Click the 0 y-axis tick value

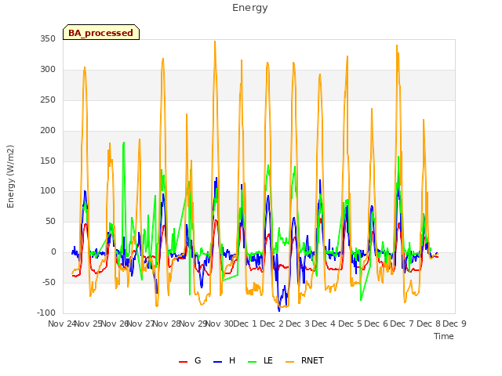click(x=53, y=252)
